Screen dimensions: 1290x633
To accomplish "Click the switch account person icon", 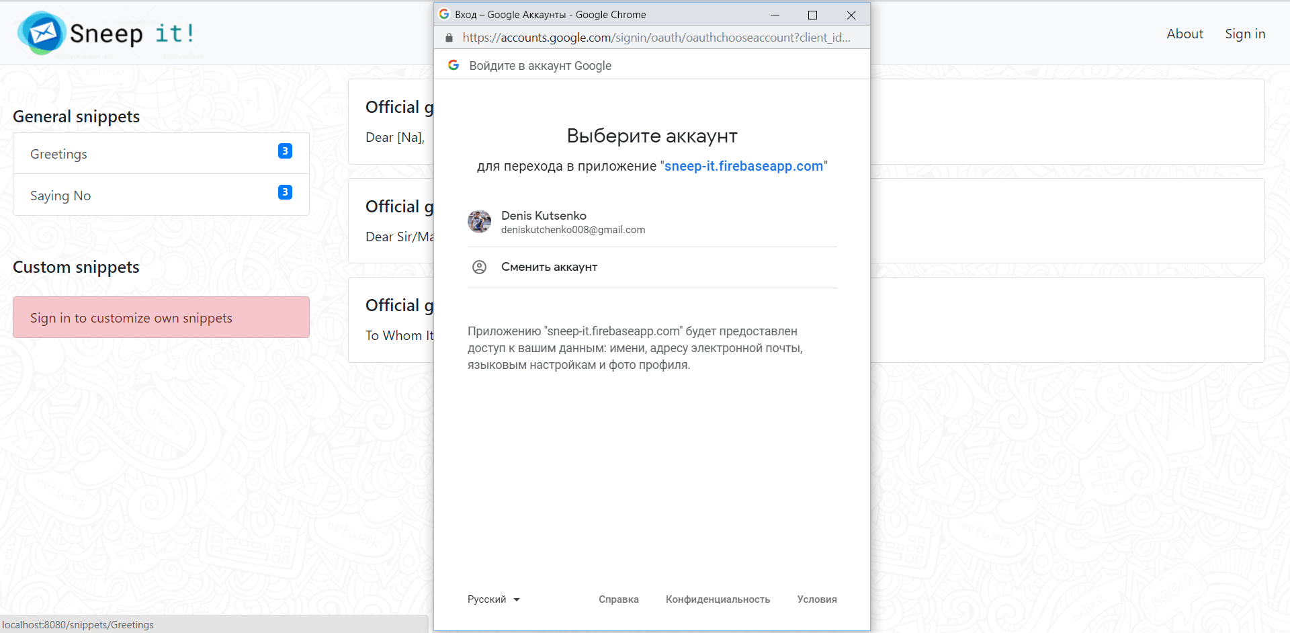I will [479, 267].
